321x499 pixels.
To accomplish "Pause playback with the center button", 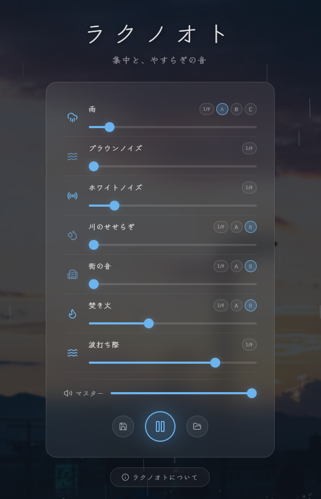I will click(x=160, y=426).
